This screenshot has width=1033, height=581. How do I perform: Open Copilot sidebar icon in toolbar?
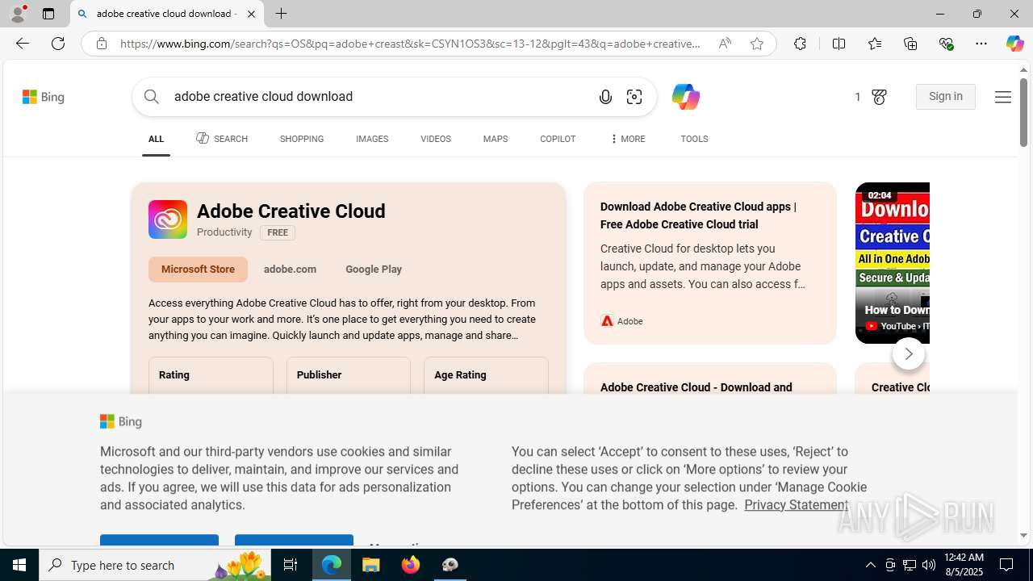(1014, 44)
